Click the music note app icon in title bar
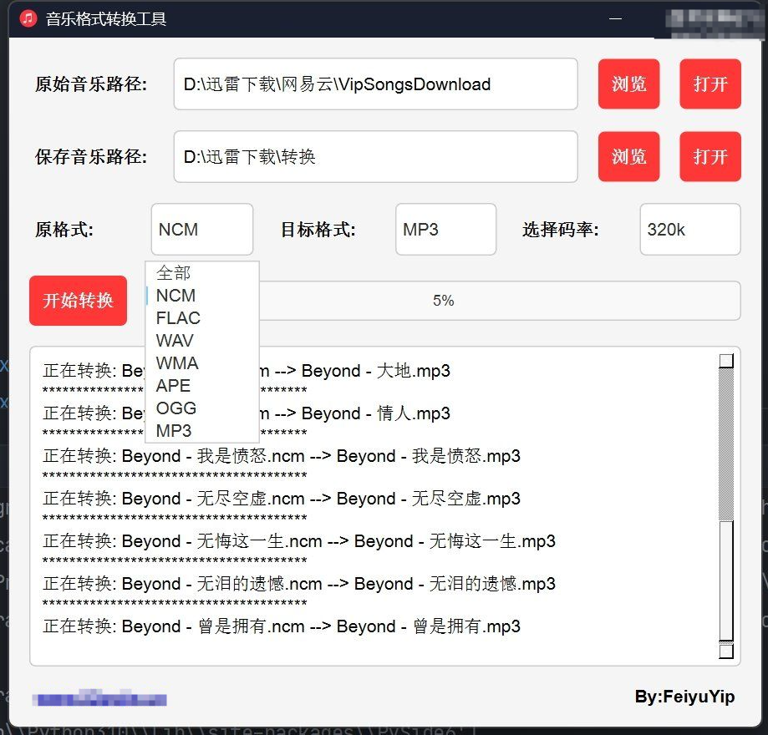This screenshot has width=768, height=735. click(26, 18)
